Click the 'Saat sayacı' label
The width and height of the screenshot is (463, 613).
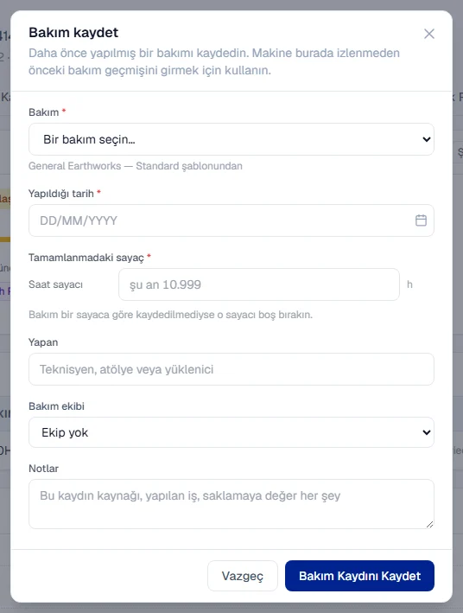tap(55, 284)
